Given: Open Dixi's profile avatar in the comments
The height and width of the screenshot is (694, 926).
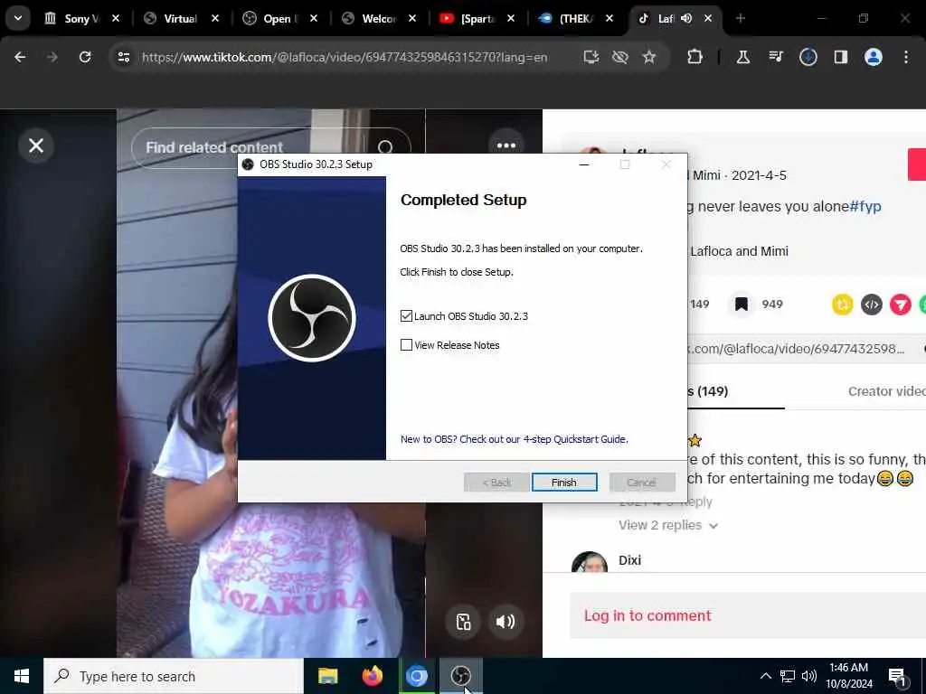Looking at the screenshot, I should [590, 562].
